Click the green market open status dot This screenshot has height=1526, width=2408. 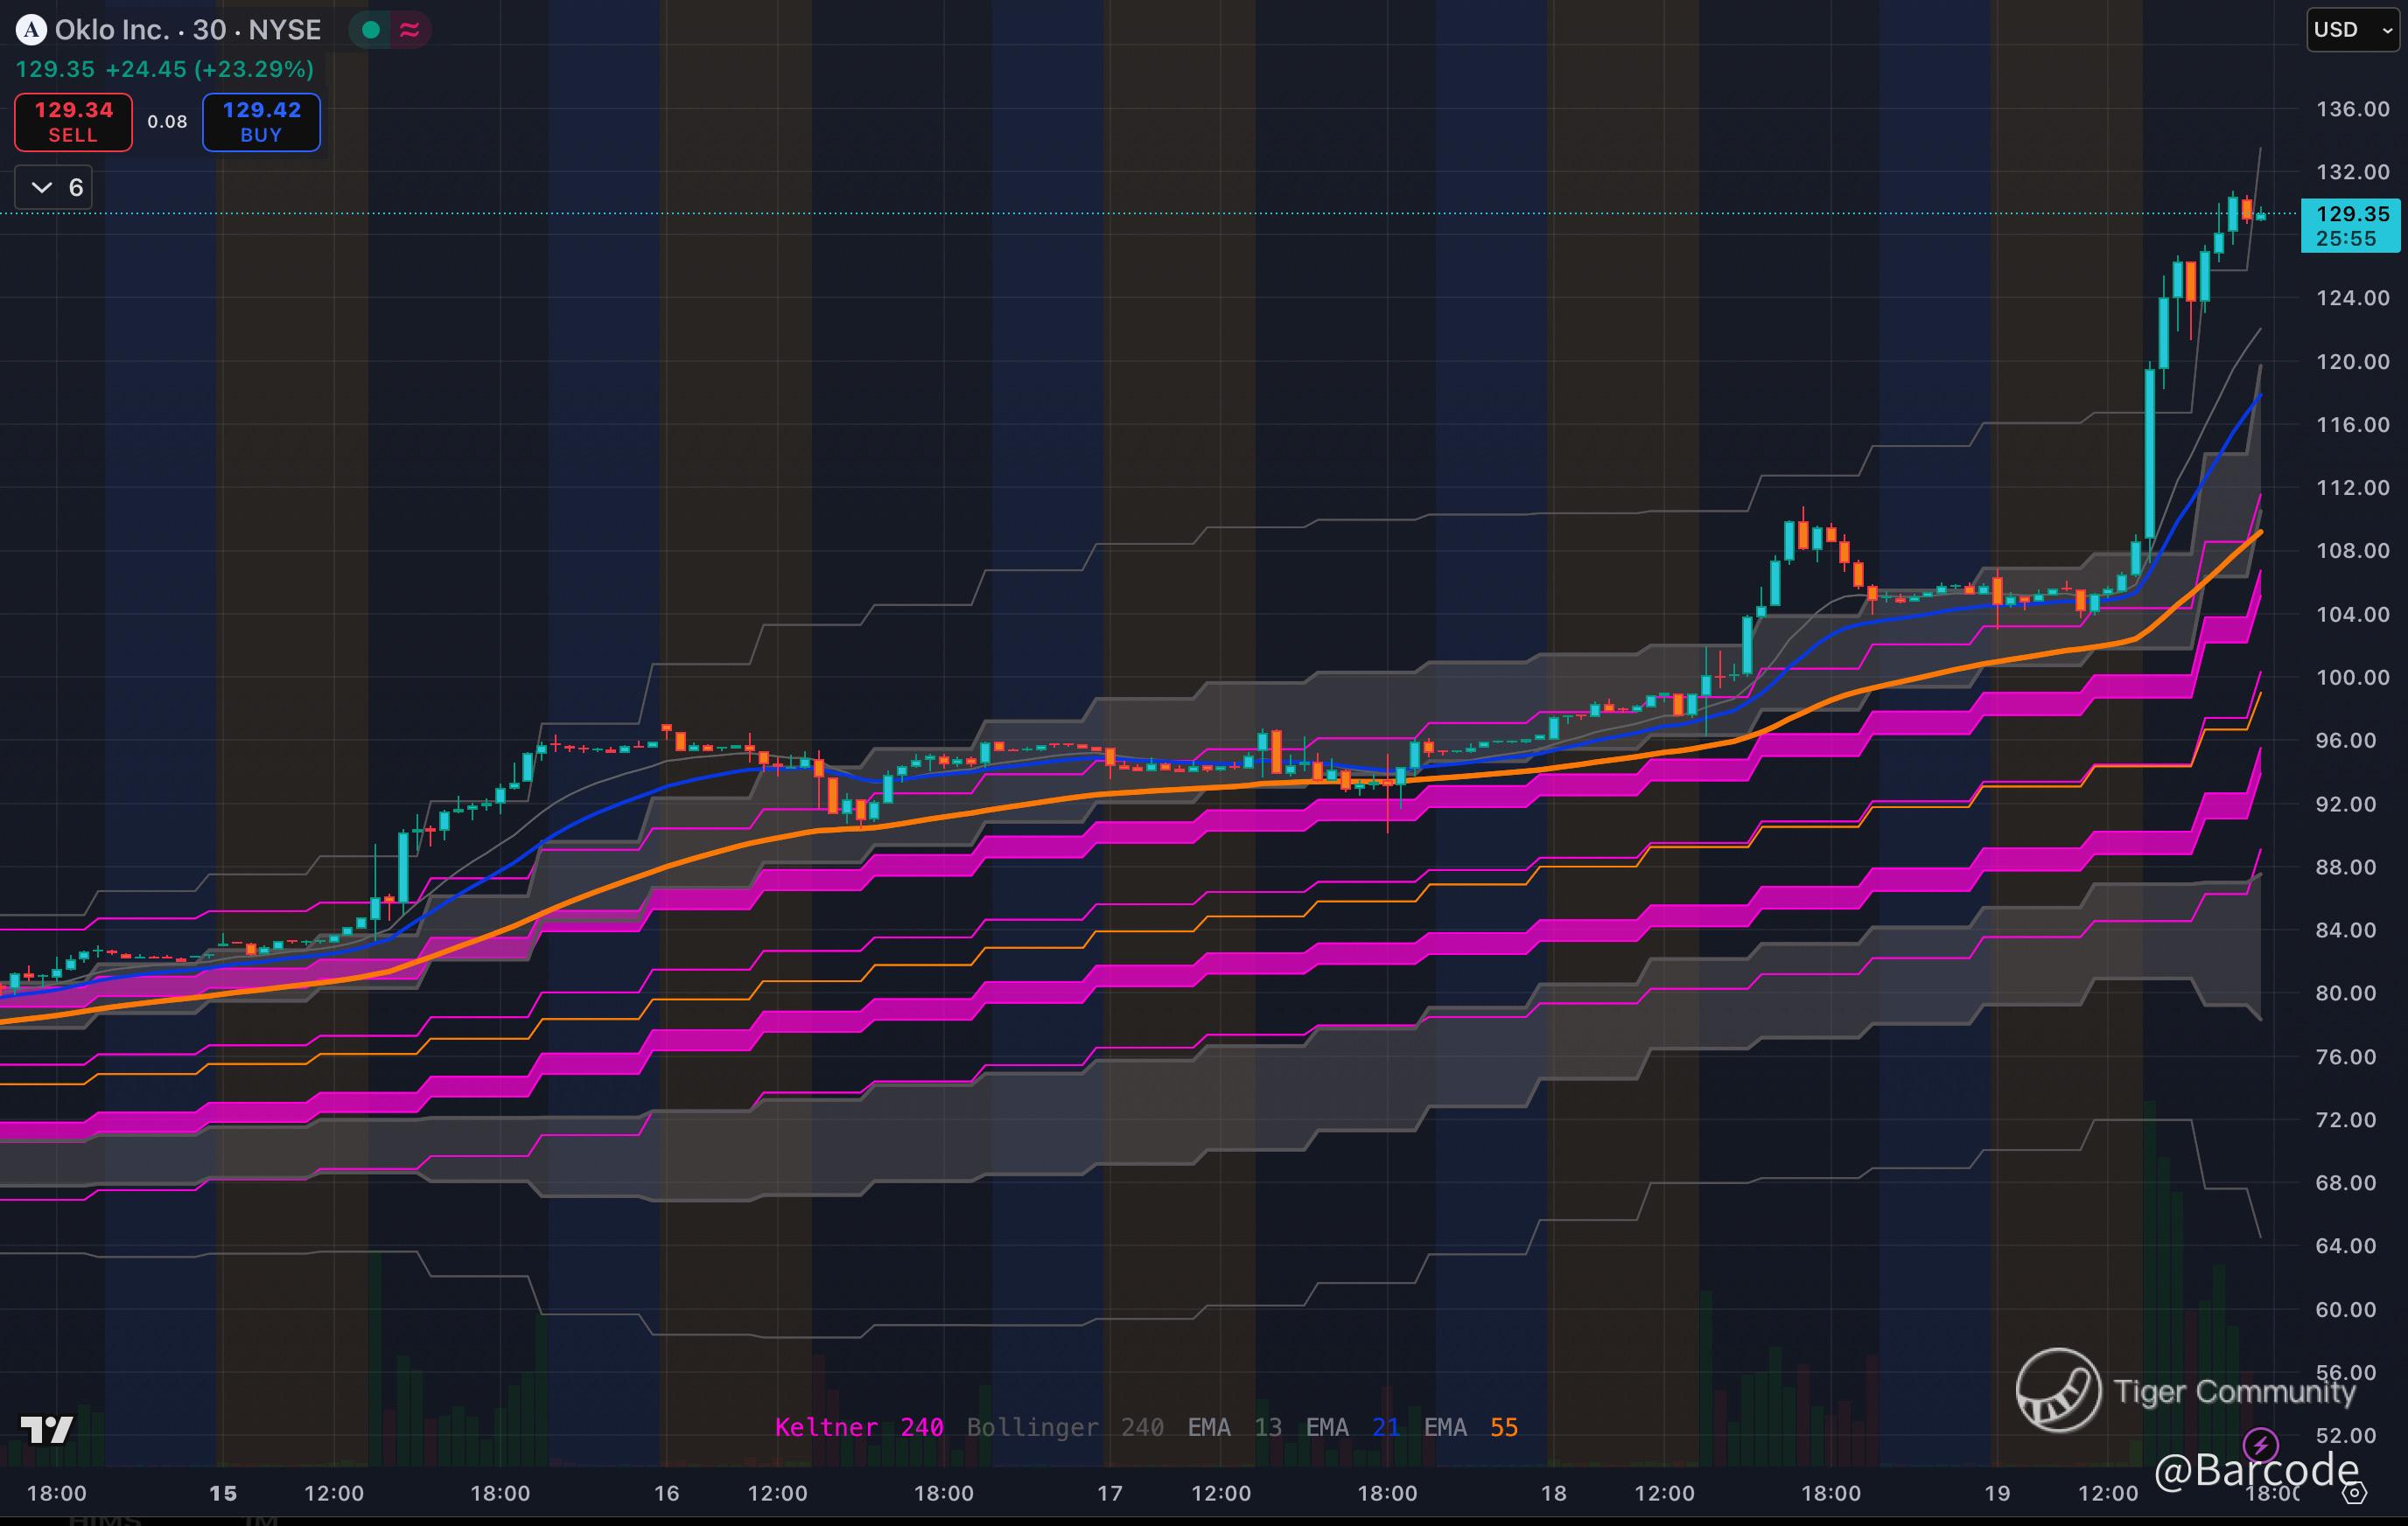tap(371, 30)
